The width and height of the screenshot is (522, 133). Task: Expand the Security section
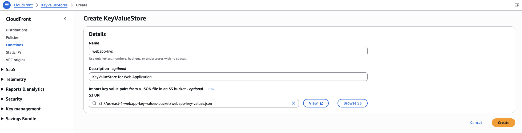3,99
